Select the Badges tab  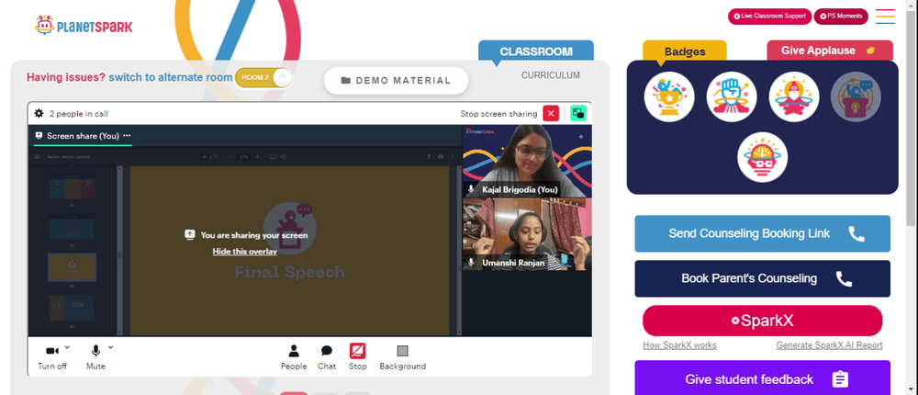pyautogui.click(x=685, y=51)
